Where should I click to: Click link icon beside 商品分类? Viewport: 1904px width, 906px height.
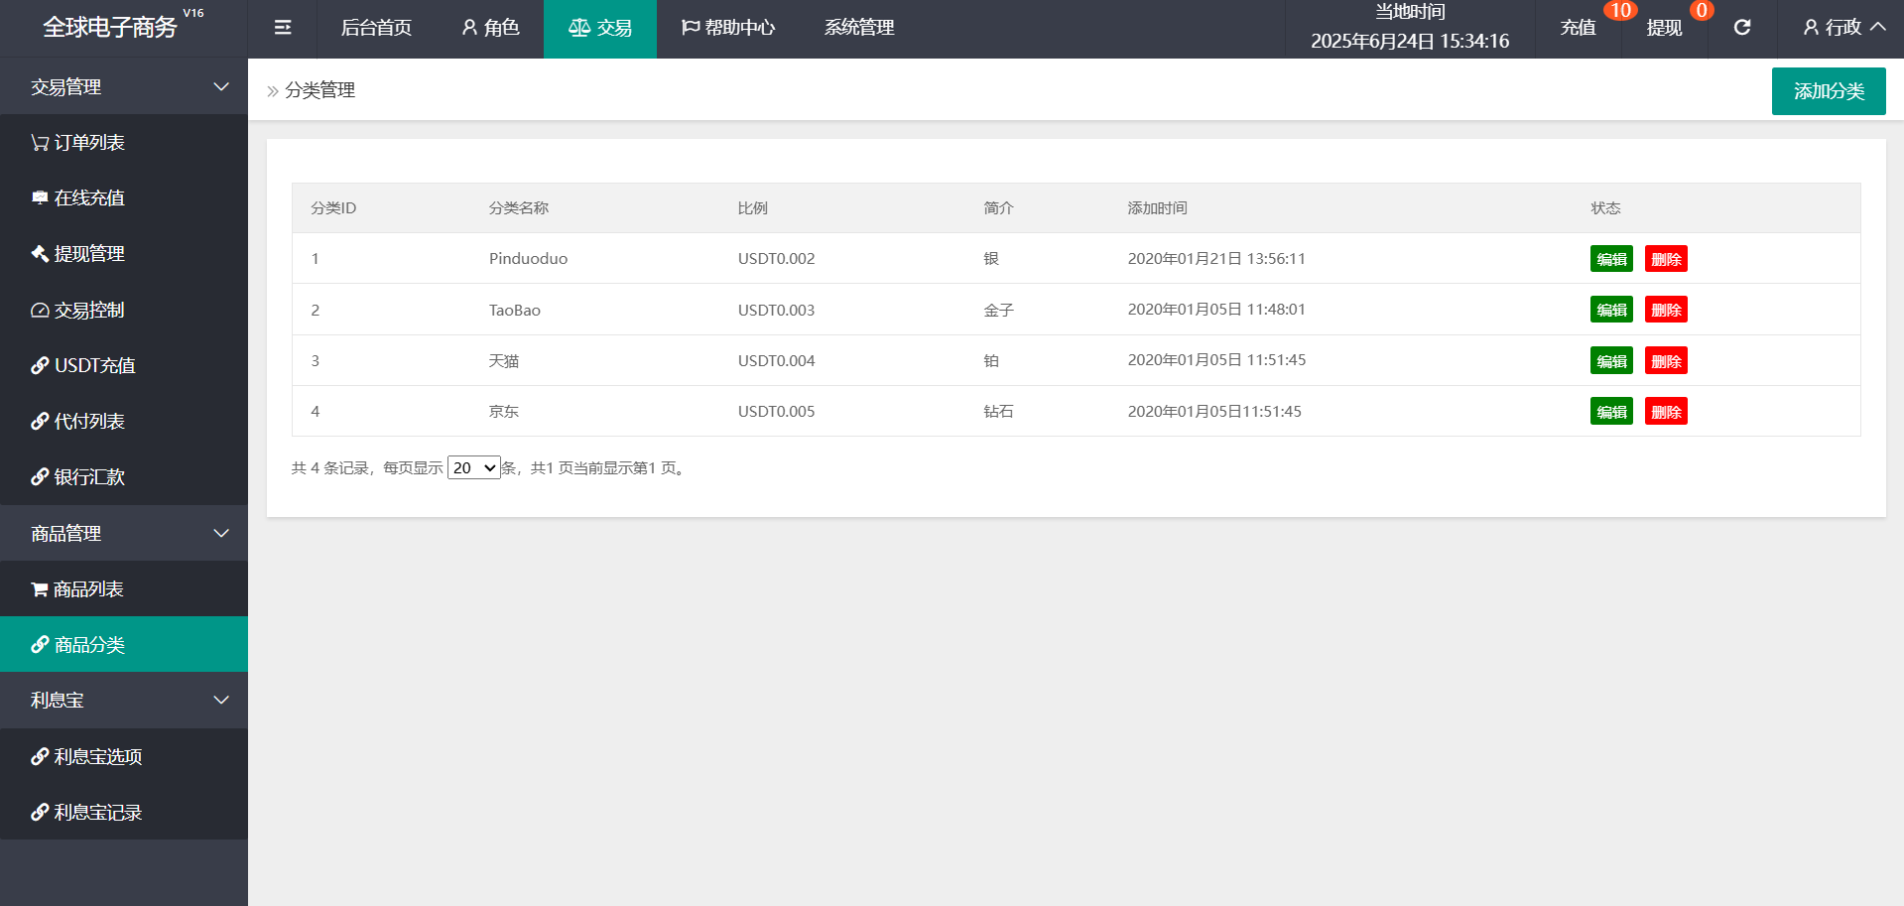(x=40, y=644)
